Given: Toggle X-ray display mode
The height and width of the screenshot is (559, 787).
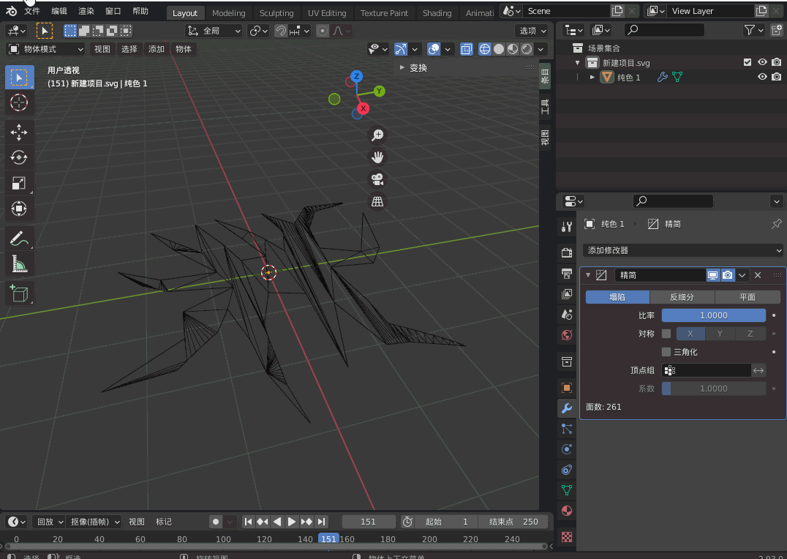Looking at the screenshot, I should [x=467, y=49].
